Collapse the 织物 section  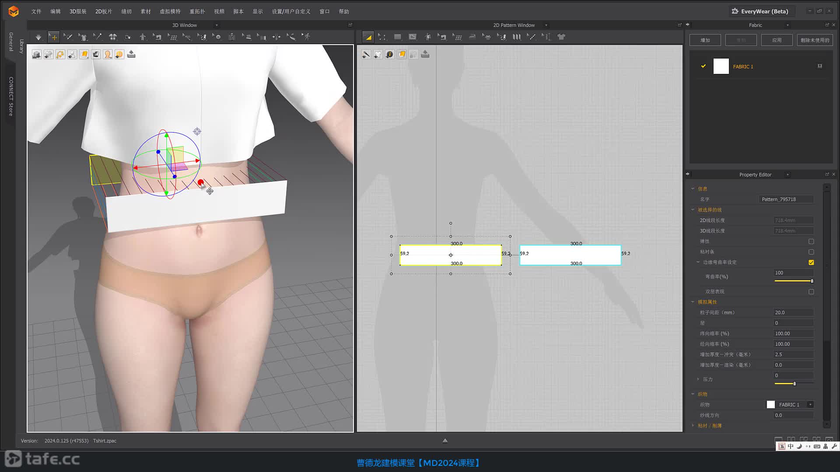(x=693, y=394)
